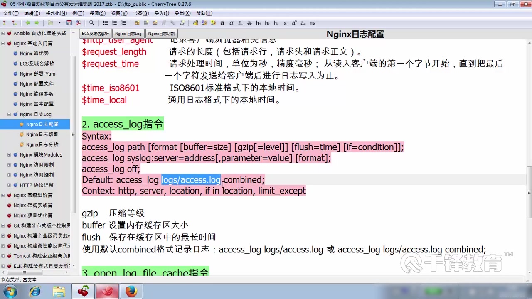Select the Nginx 架构实战篇 tree node
Image resolution: width=532 pixels, height=299 pixels.
click(x=33, y=205)
